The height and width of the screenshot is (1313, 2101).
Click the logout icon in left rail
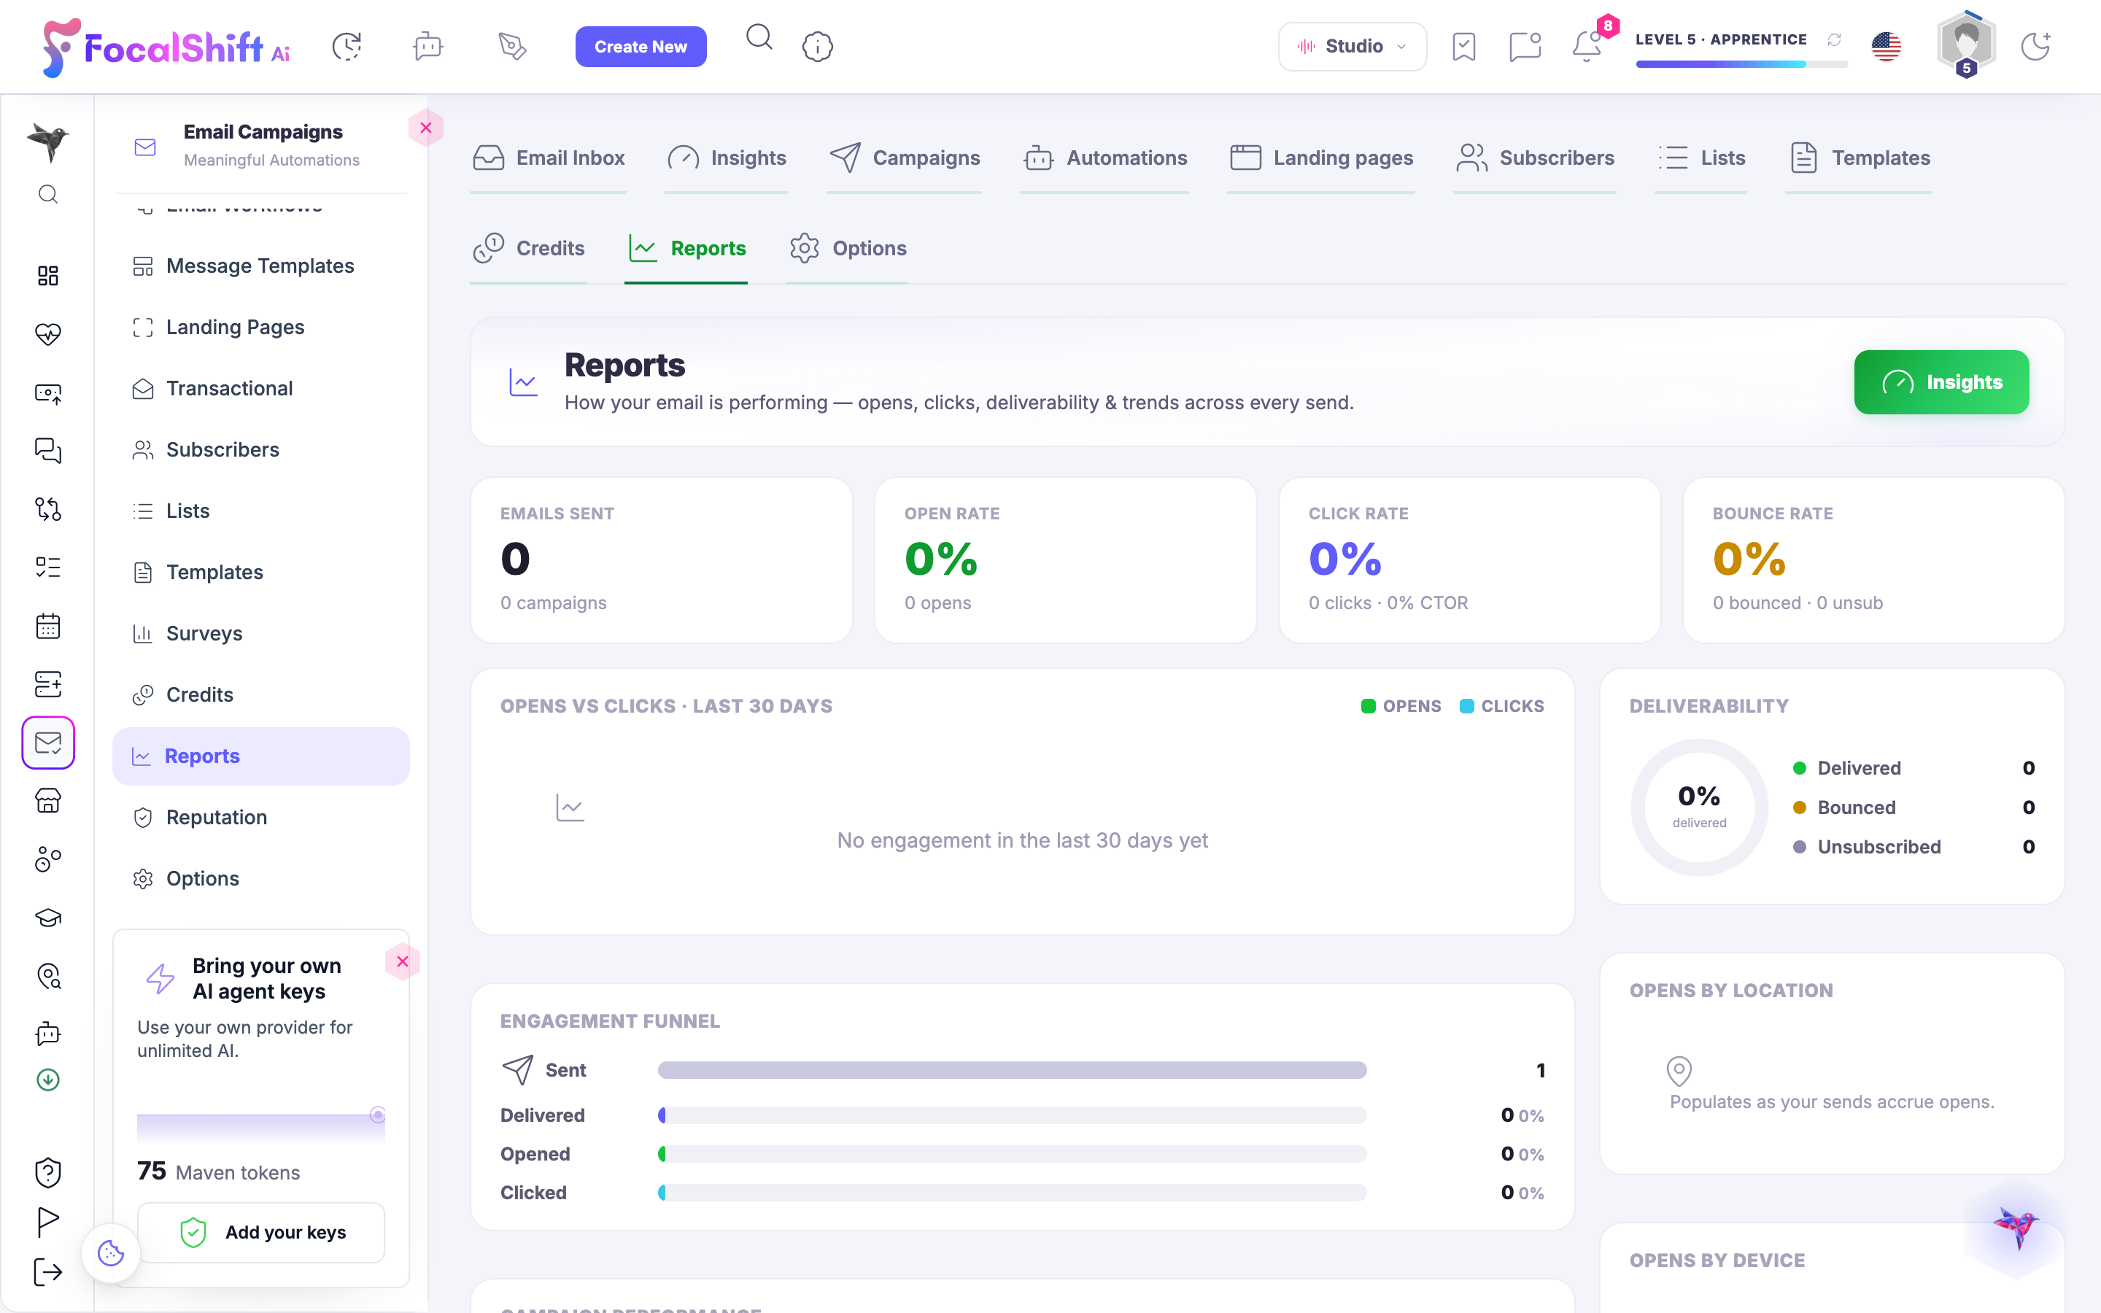pos(49,1272)
